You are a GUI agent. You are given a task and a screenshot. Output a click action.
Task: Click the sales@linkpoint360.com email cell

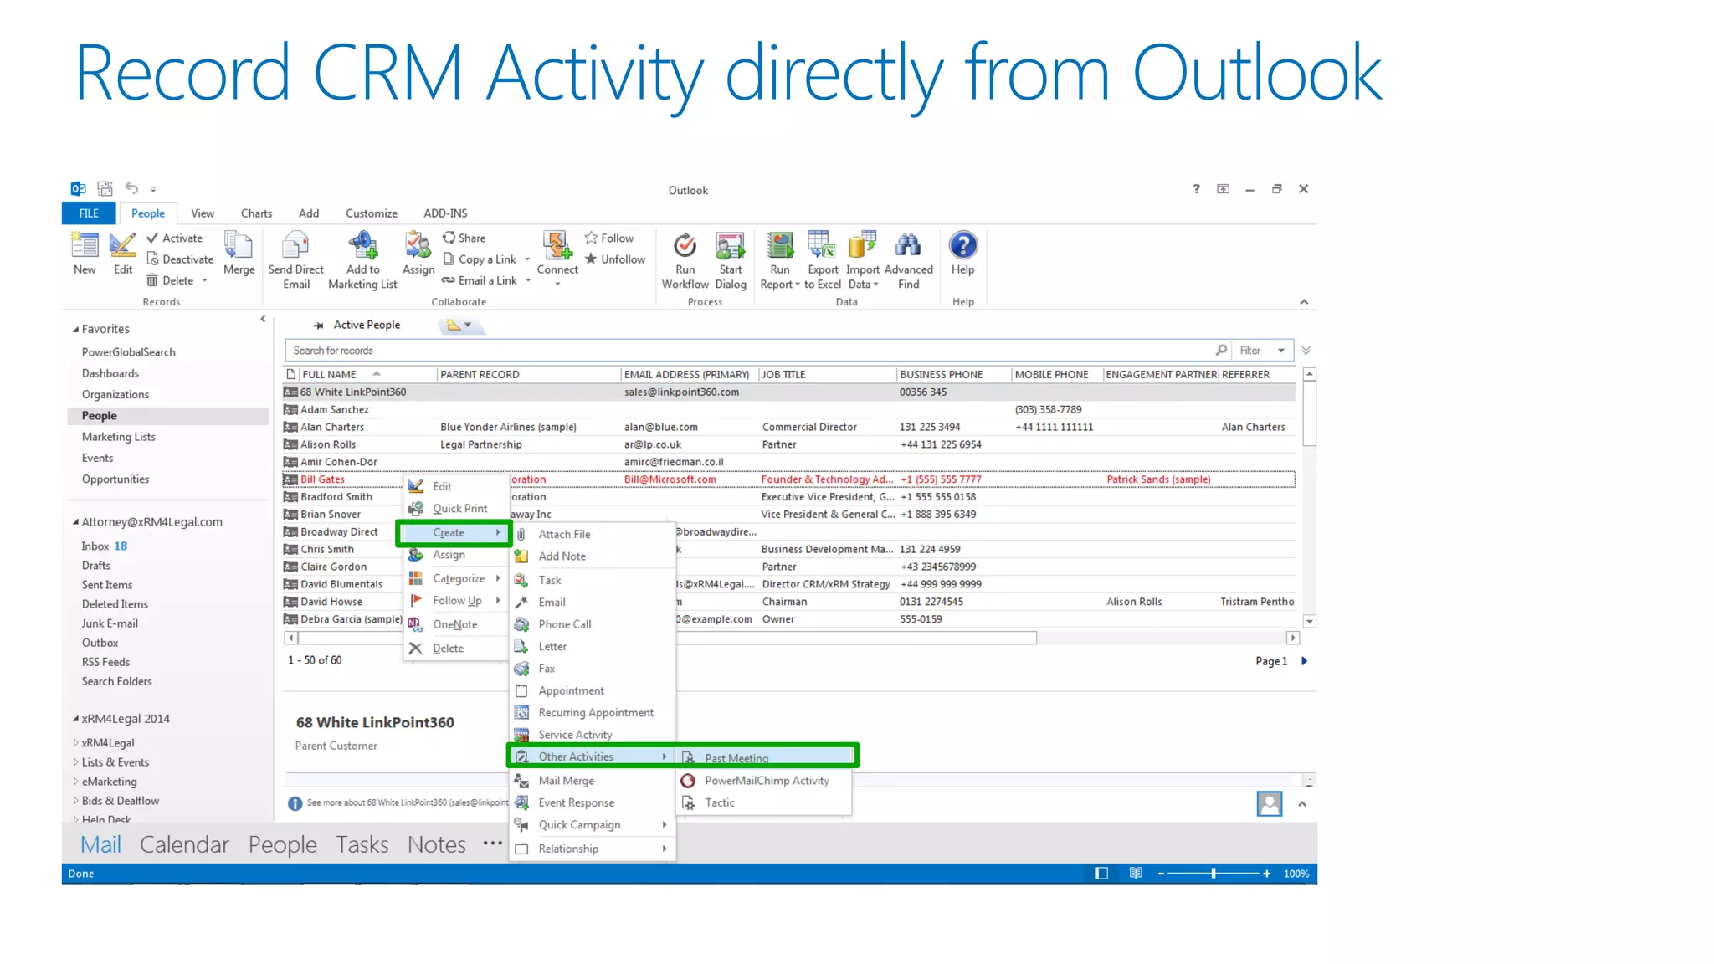click(x=681, y=392)
